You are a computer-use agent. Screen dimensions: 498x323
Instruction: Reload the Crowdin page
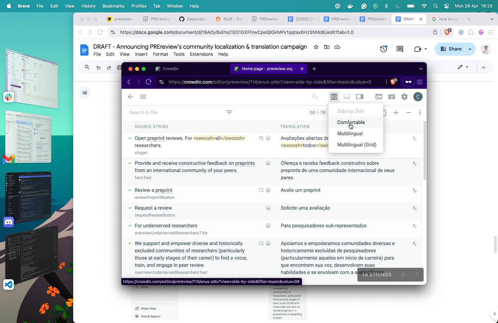(x=148, y=82)
